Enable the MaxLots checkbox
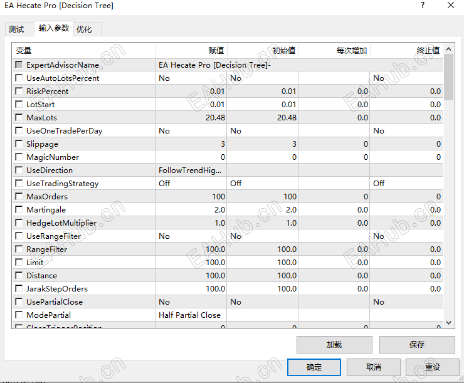 [x=19, y=117]
